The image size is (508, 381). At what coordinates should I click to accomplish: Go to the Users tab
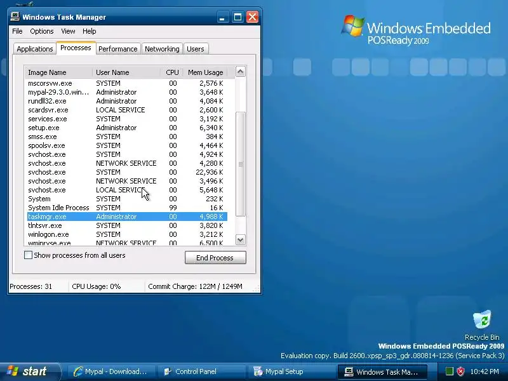click(x=196, y=49)
